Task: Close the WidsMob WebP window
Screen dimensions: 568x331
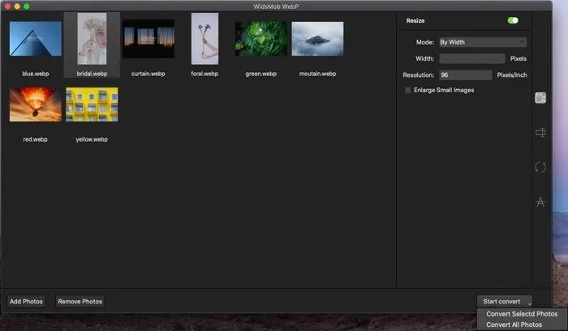Action: [7, 6]
